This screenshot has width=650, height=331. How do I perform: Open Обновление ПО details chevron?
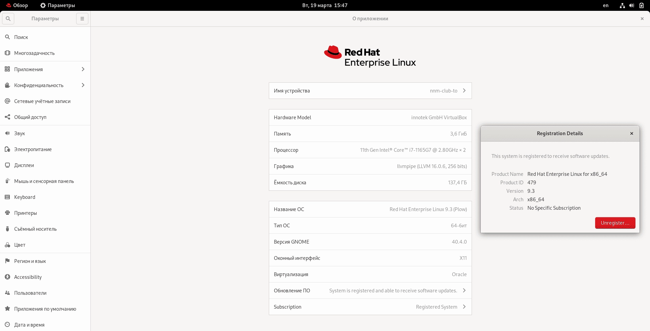click(464, 290)
